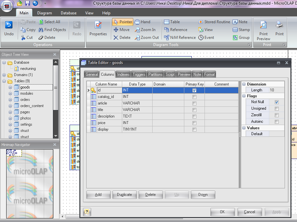
Task: Select the N:M Reference tool
Action: 180,38
